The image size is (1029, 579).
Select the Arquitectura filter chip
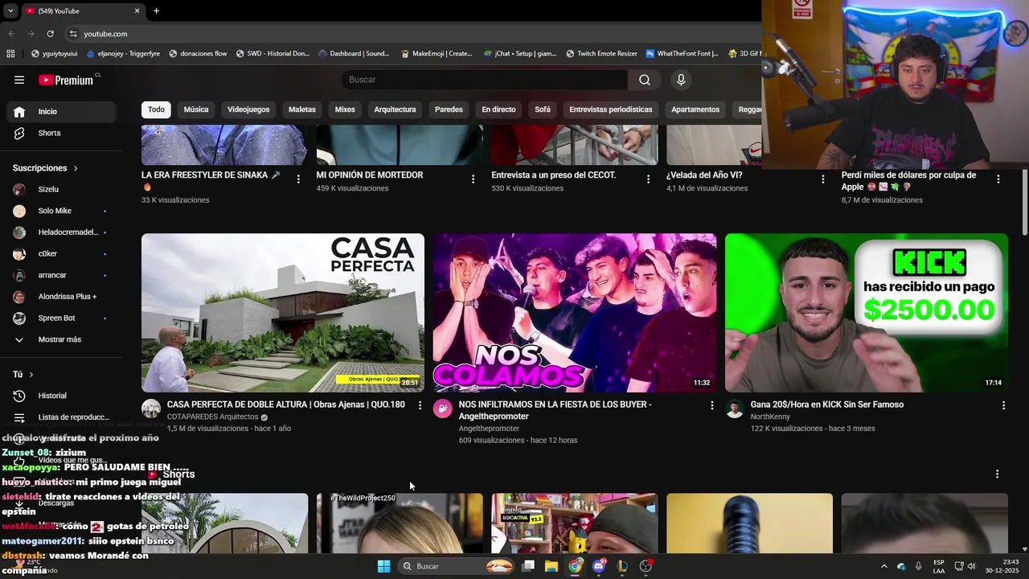(x=395, y=109)
